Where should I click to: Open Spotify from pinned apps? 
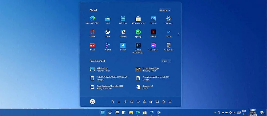tap(138, 33)
